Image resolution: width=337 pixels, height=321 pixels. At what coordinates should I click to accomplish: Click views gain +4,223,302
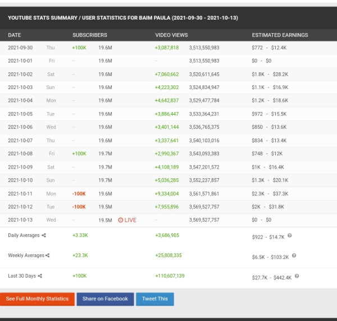pyautogui.click(x=167, y=87)
